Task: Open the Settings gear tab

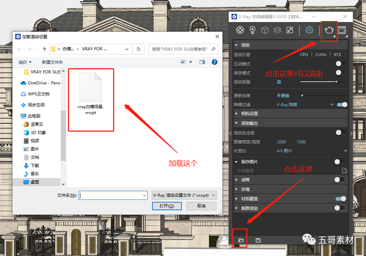Action: coord(309,30)
